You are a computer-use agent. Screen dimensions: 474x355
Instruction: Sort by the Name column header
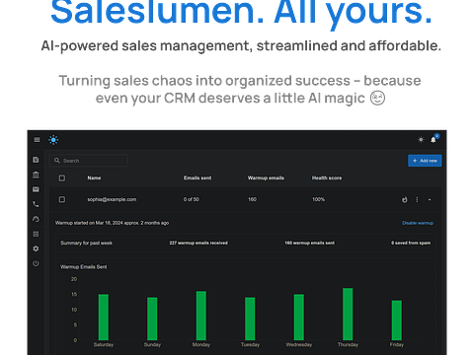click(x=94, y=177)
